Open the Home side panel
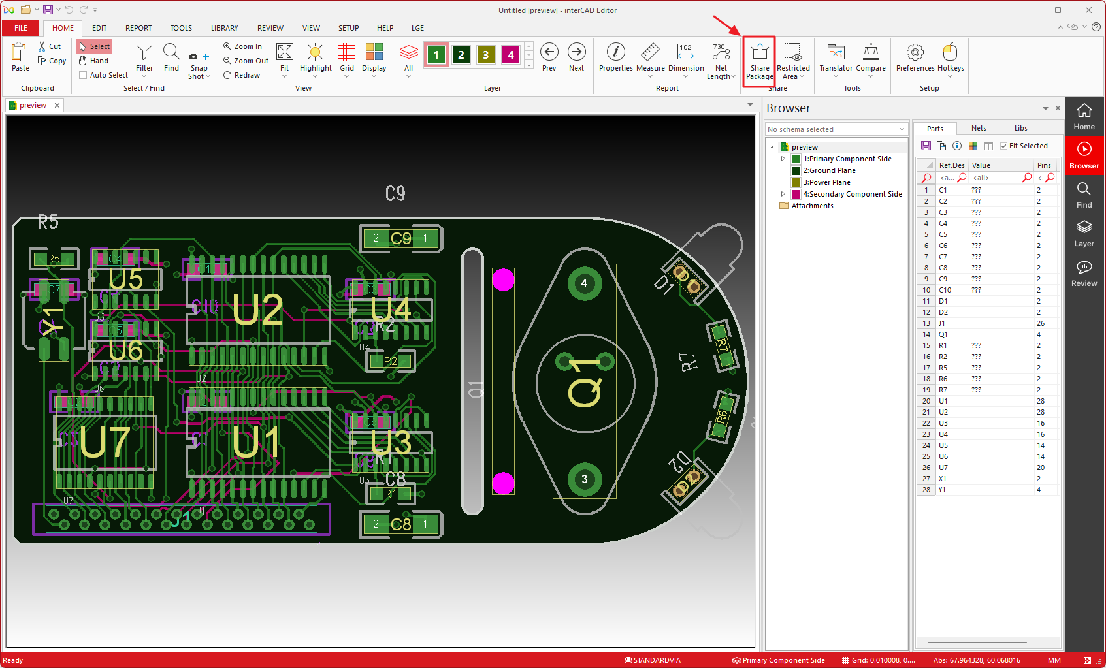This screenshot has height=668, width=1106. (x=1084, y=117)
